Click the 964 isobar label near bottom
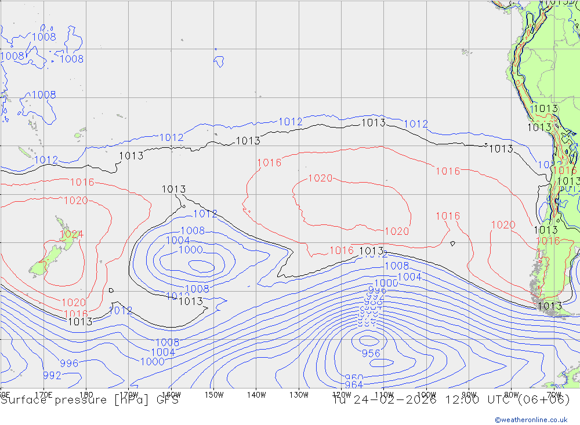The image size is (580, 425). [x=354, y=384]
